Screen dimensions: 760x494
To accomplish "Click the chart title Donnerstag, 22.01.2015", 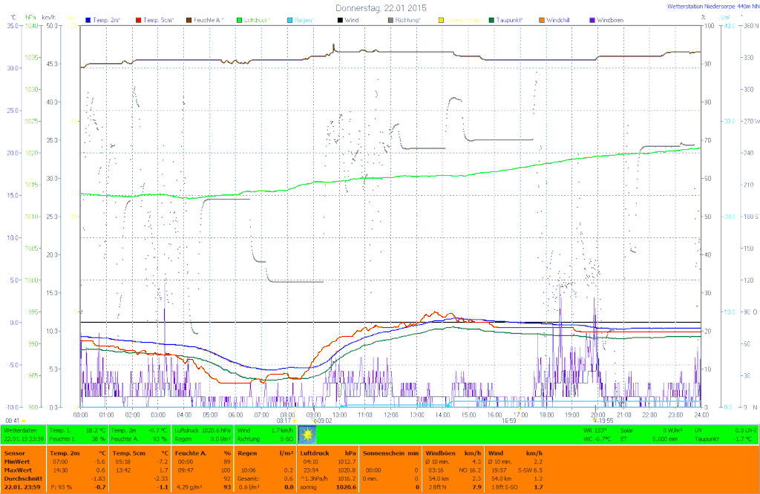I will [381, 7].
